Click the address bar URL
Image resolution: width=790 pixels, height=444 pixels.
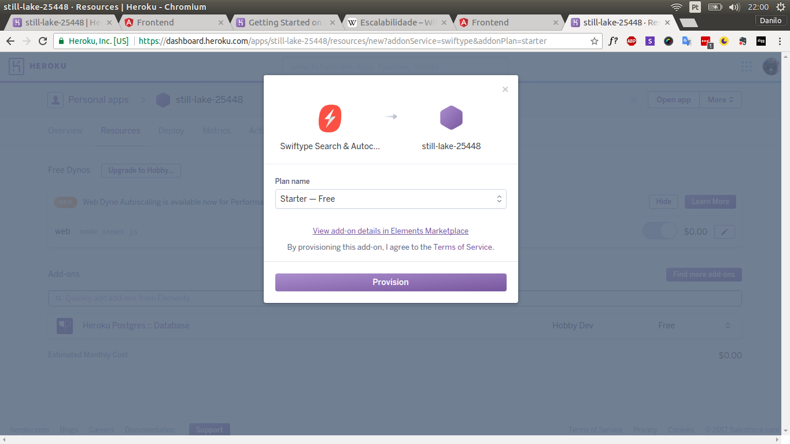tap(342, 41)
